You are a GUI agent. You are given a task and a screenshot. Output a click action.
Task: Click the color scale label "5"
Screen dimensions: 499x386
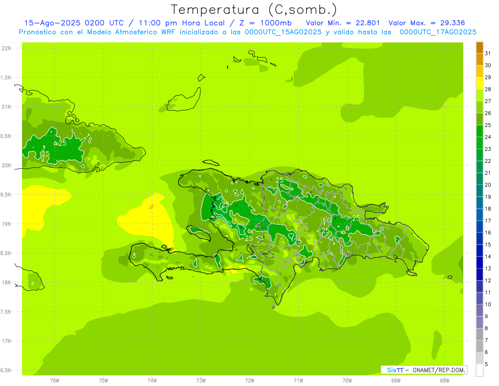[487, 364]
